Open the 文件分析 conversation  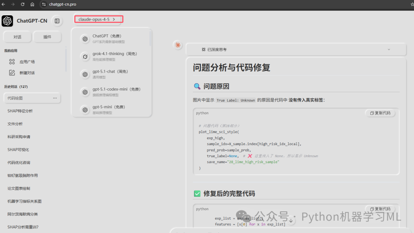coord(15,124)
